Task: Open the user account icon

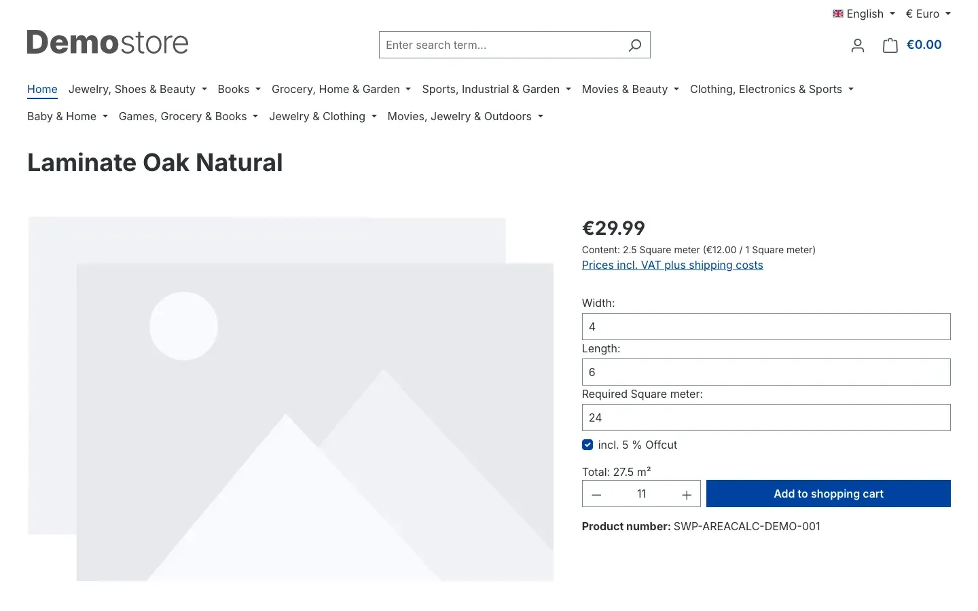Action: (858, 45)
